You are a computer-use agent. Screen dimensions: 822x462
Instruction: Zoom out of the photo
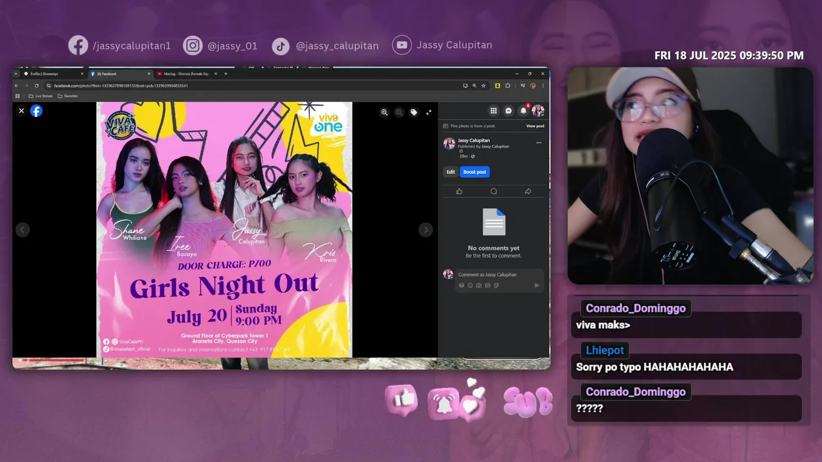(x=399, y=112)
